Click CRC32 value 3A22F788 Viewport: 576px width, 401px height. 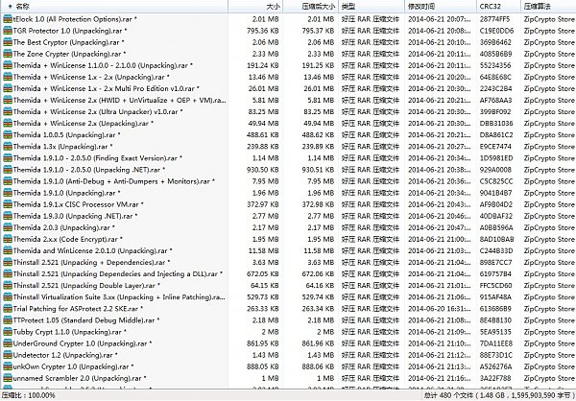495,378
